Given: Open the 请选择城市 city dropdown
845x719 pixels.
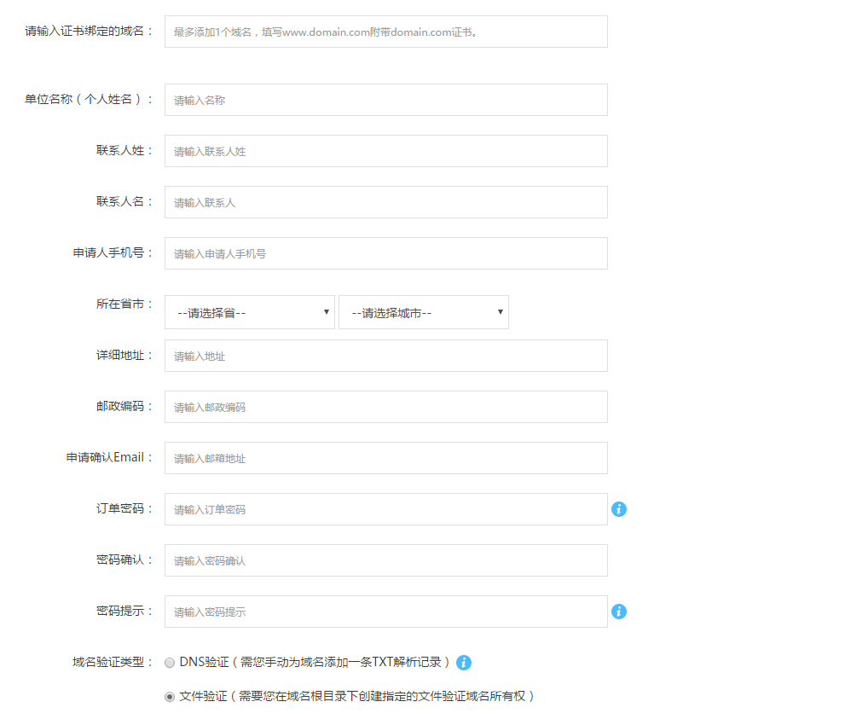Looking at the screenshot, I should 424,312.
